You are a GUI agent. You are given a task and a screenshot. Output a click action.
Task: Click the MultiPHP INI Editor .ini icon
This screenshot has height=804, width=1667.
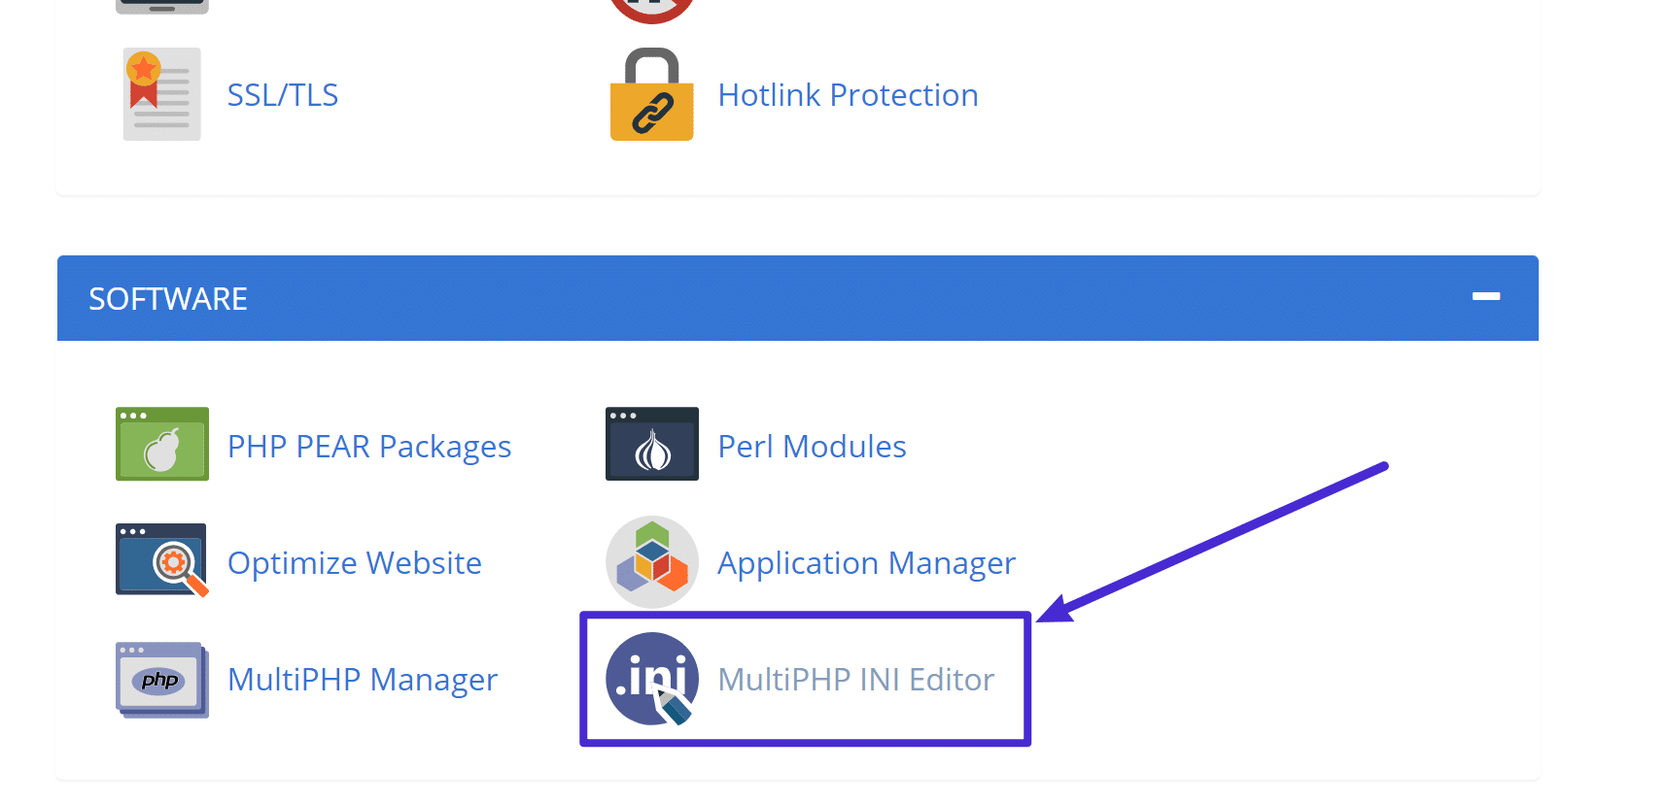coord(651,679)
